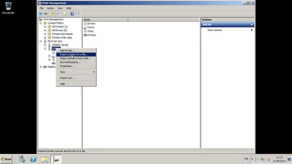Choose Set Notifications... from context menu
Screen dimensions: 292x164
[76, 62]
